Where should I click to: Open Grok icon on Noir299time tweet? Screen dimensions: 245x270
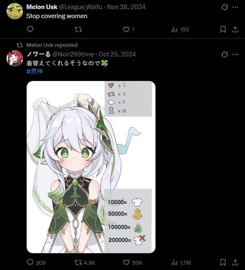tap(224, 55)
